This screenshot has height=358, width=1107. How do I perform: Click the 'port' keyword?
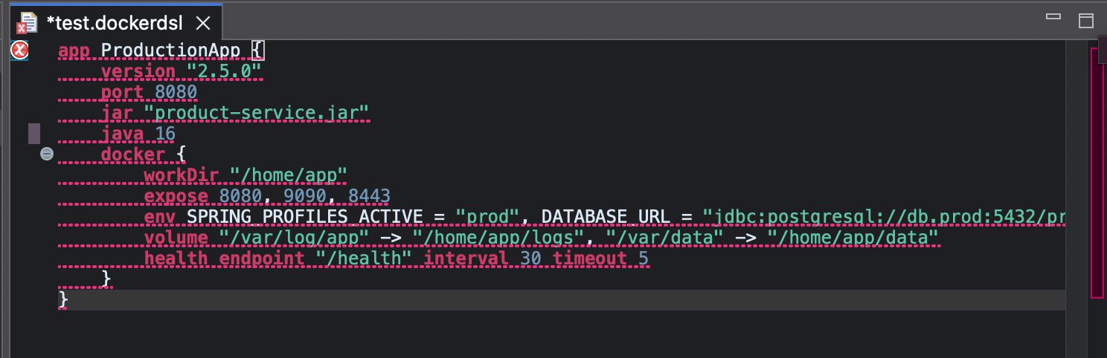coord(122,92)
